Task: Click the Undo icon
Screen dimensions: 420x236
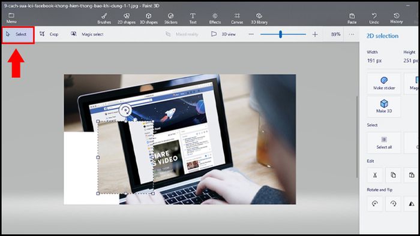Action: [x=374, y=18]
